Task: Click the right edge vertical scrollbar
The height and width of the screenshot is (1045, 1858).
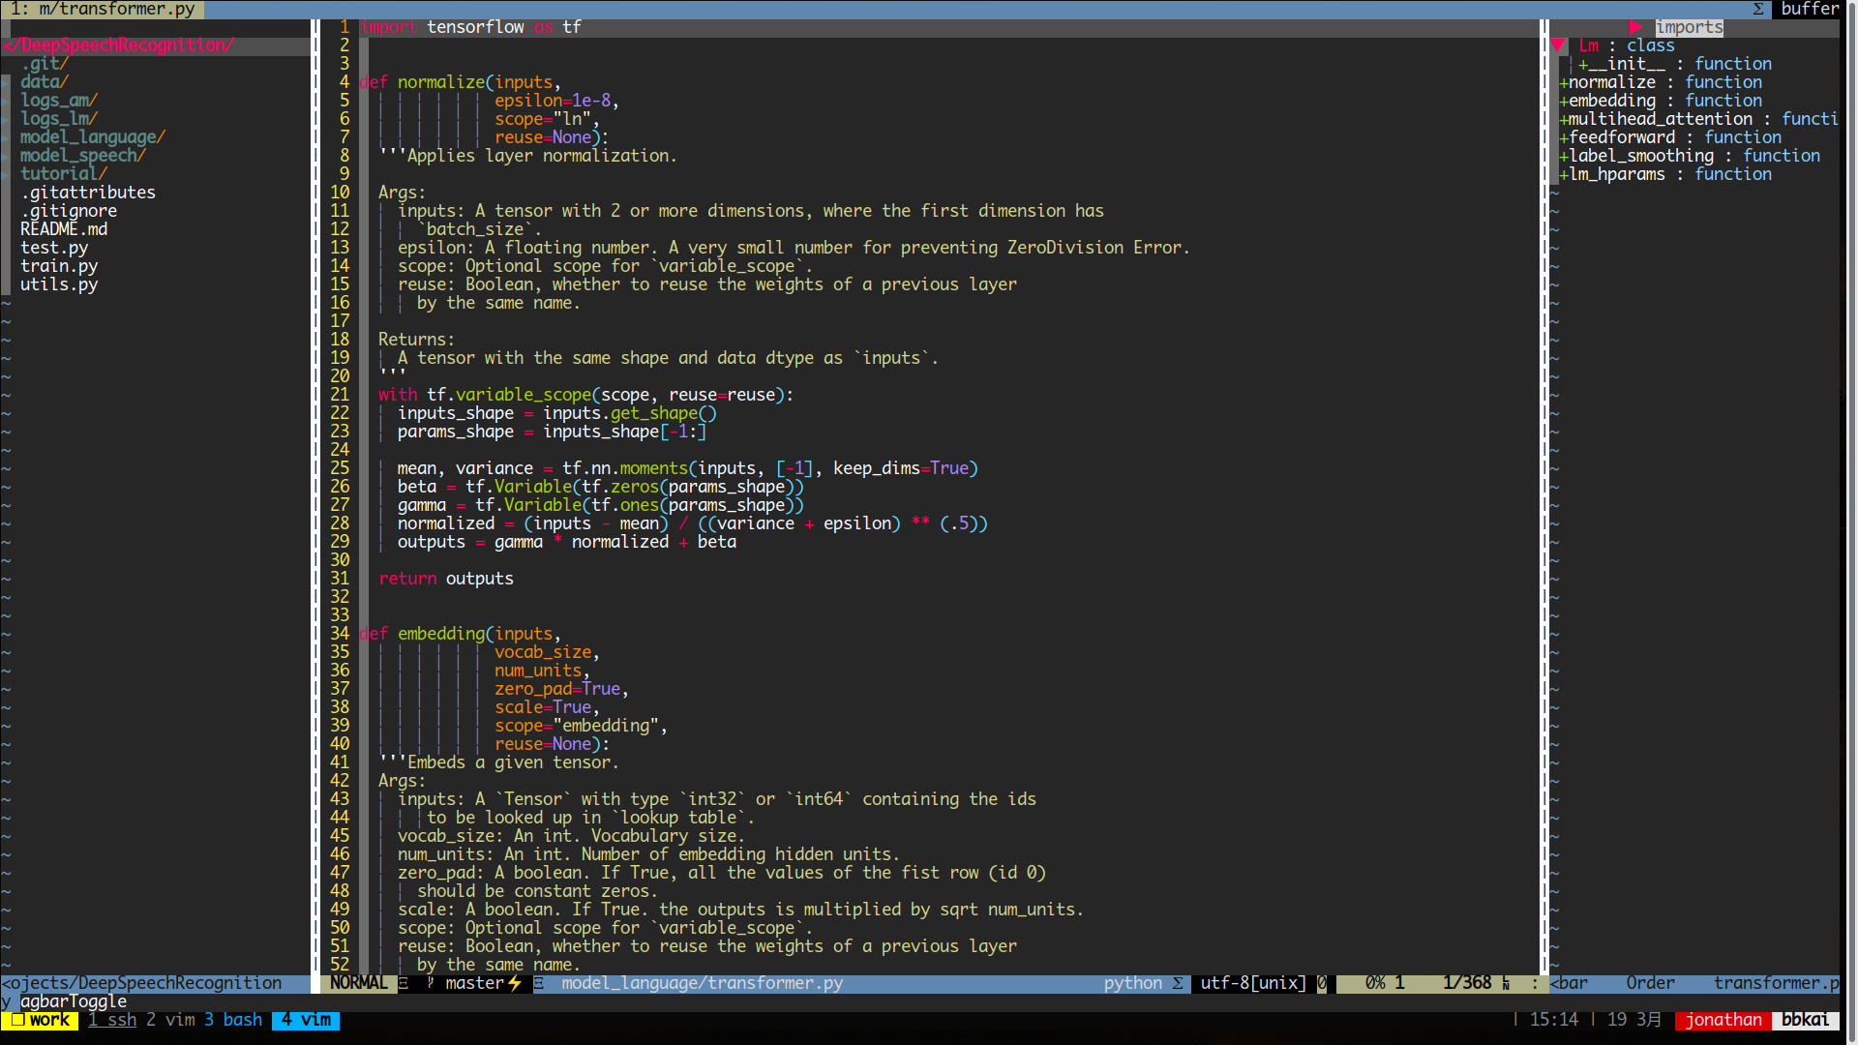Action: [x=1849, y=484]
